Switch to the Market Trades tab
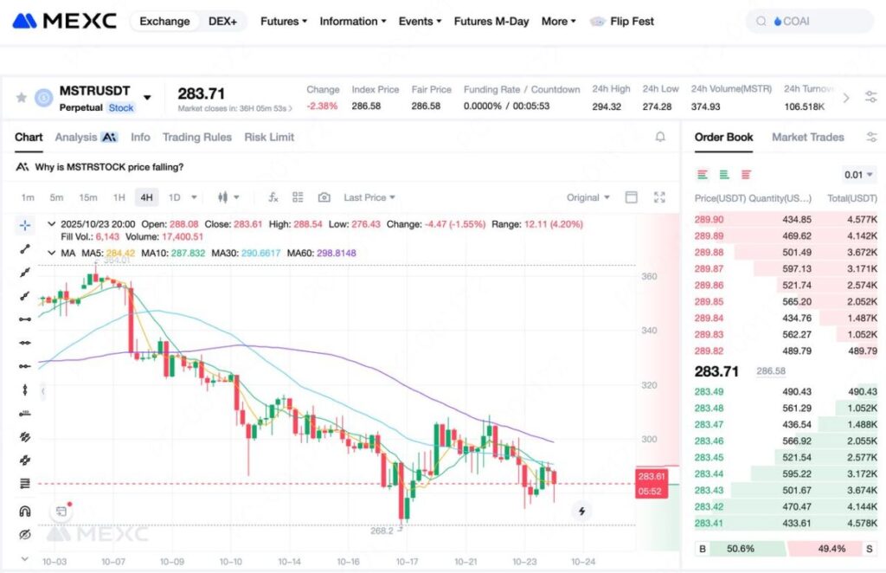 click(807, 137)
